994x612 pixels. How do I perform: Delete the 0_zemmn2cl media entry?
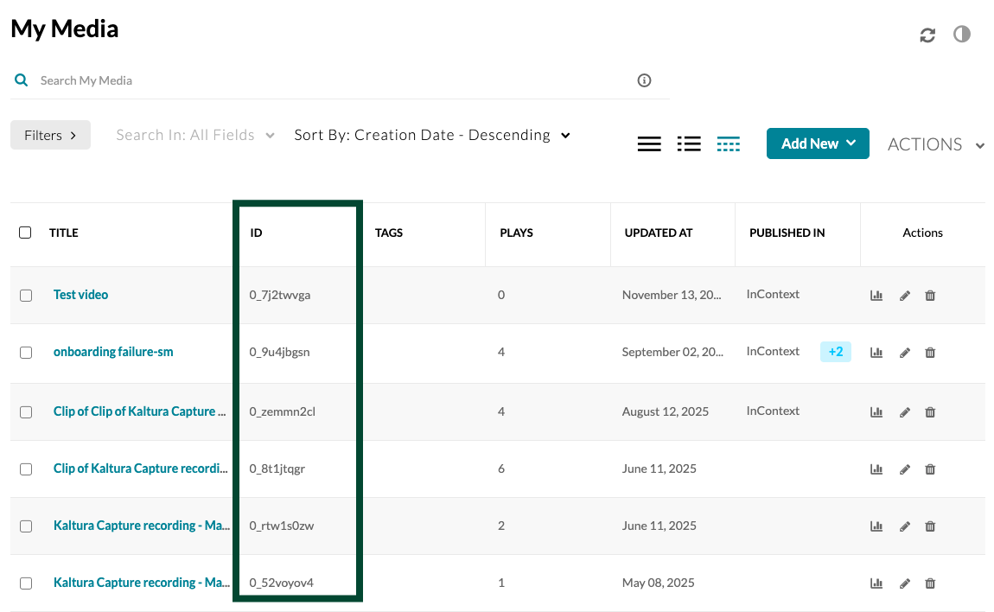[x=930, y=412]
